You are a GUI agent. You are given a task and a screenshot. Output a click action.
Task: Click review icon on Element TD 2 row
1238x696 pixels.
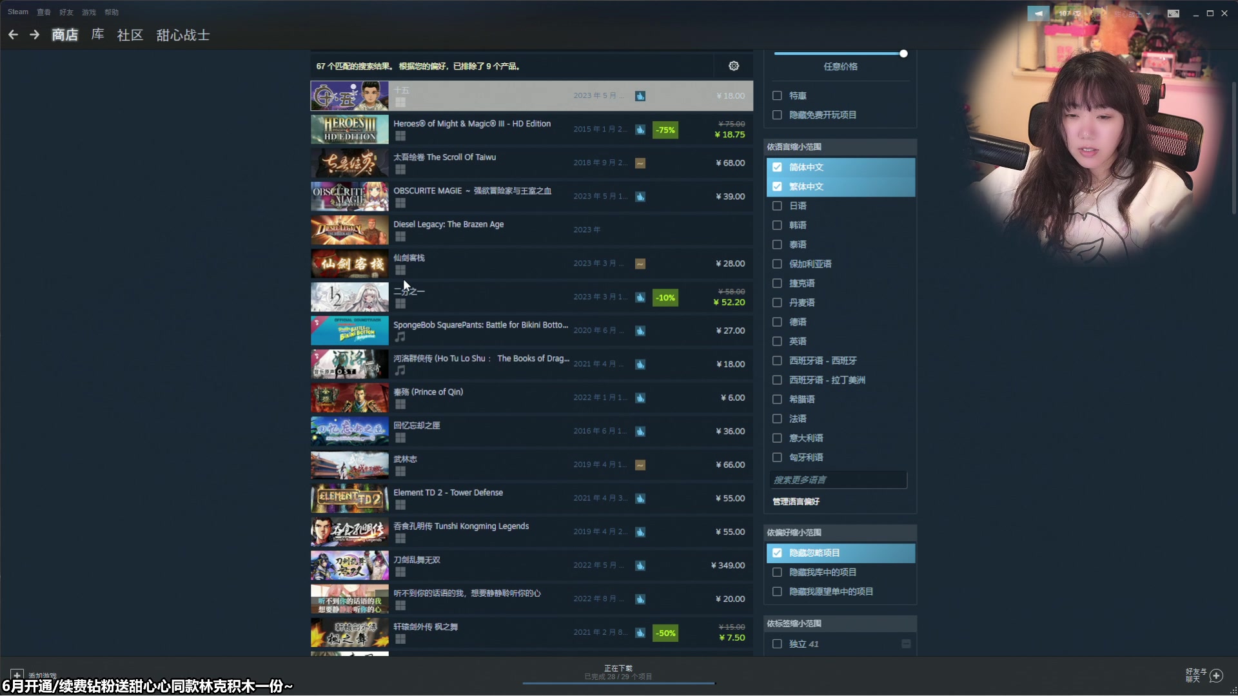coord(640,498)
